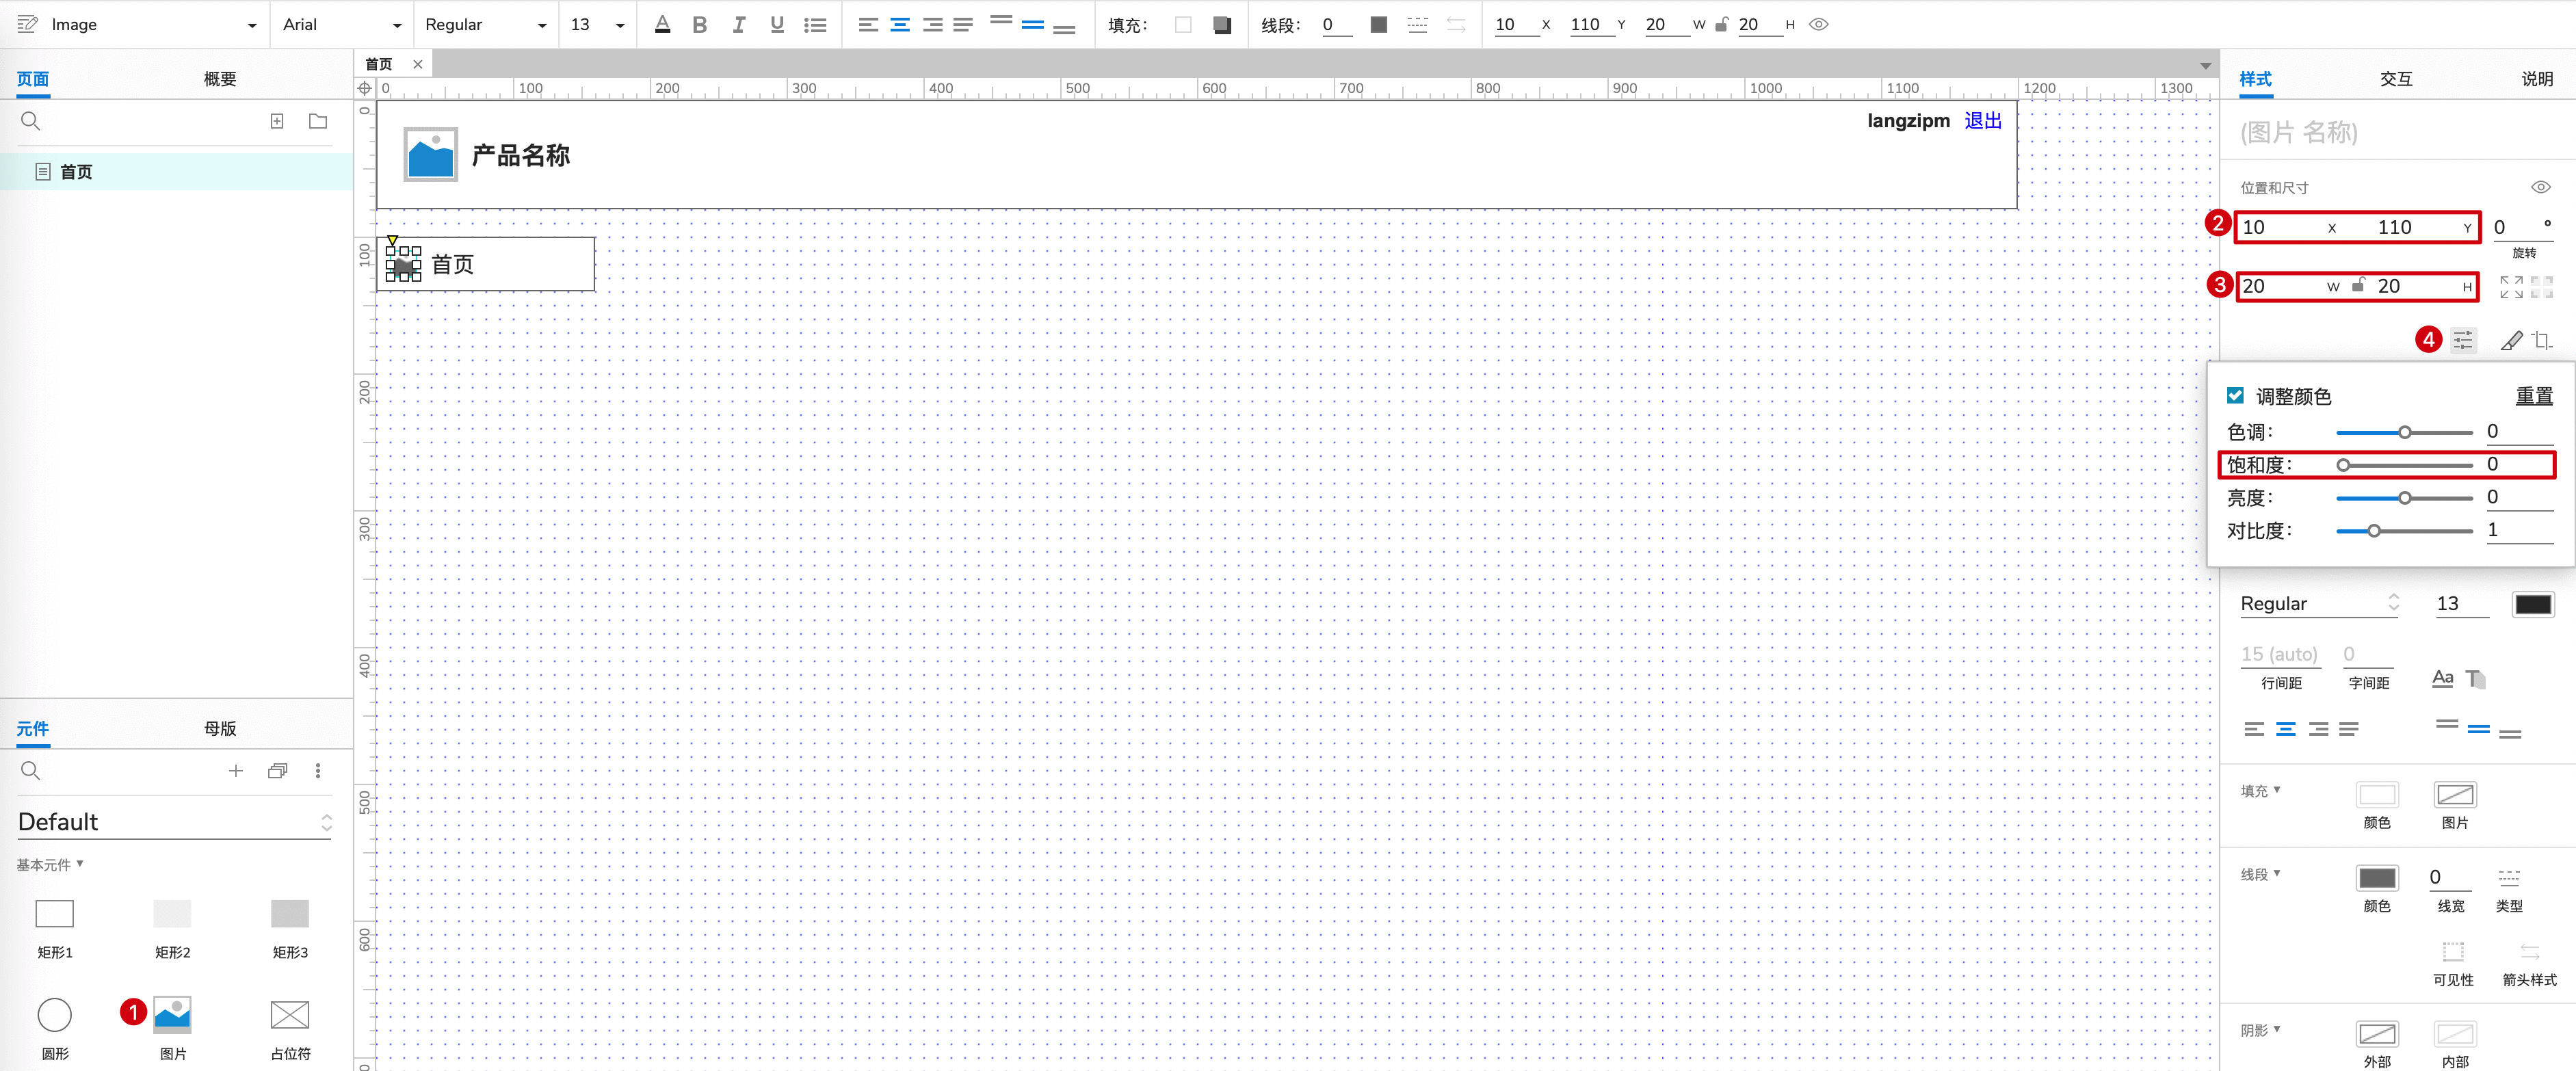The height and width of the screenshot is (1071, 2576).
Task: Click the crop image icon
Action: tap(2541, 341)
